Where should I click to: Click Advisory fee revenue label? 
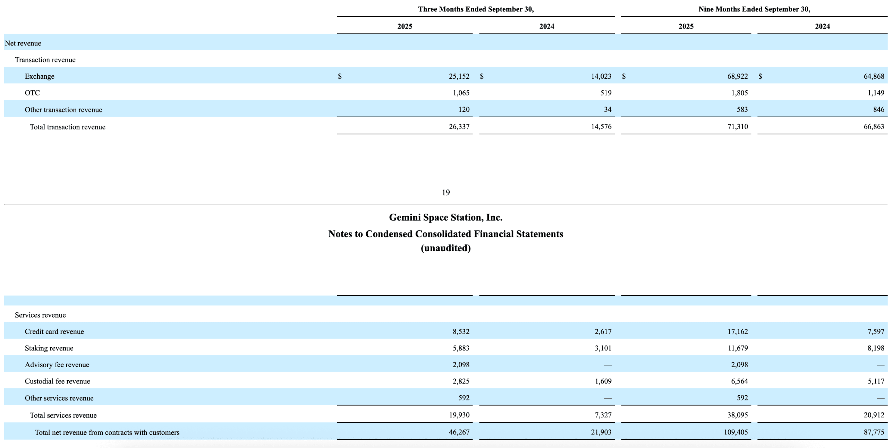[x=57, y=365]
